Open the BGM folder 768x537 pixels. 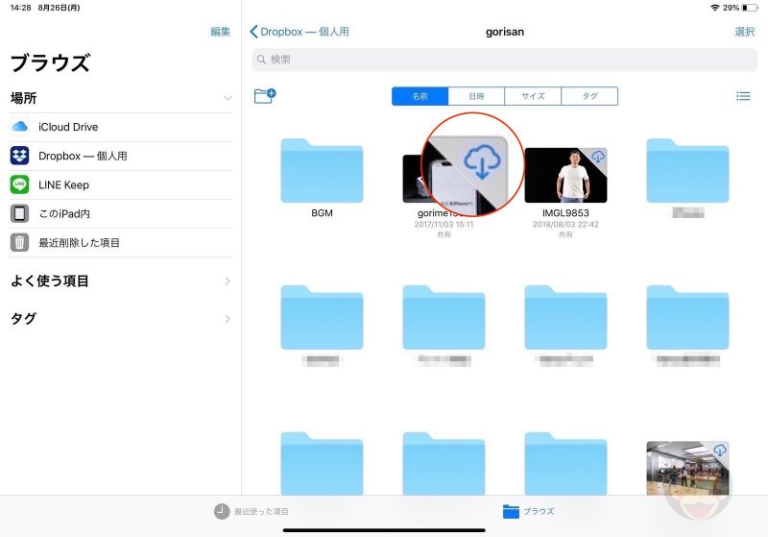322,170
